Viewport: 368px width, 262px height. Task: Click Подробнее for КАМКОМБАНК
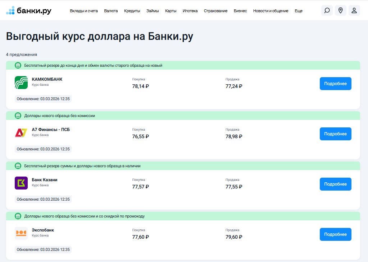click(335, 83)
